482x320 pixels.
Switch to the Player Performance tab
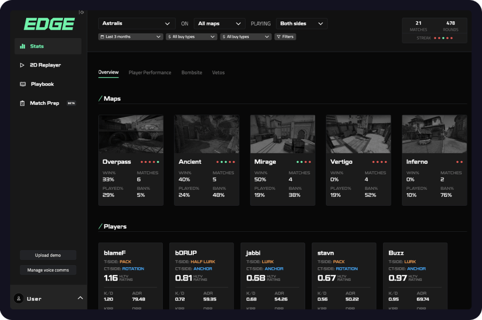tap(150, 73)
